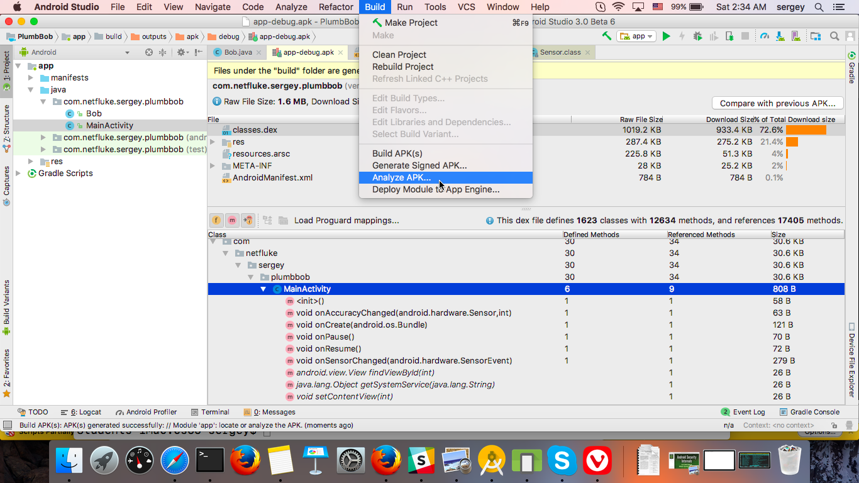Choose Make Project in Build menu

point(446,23)
